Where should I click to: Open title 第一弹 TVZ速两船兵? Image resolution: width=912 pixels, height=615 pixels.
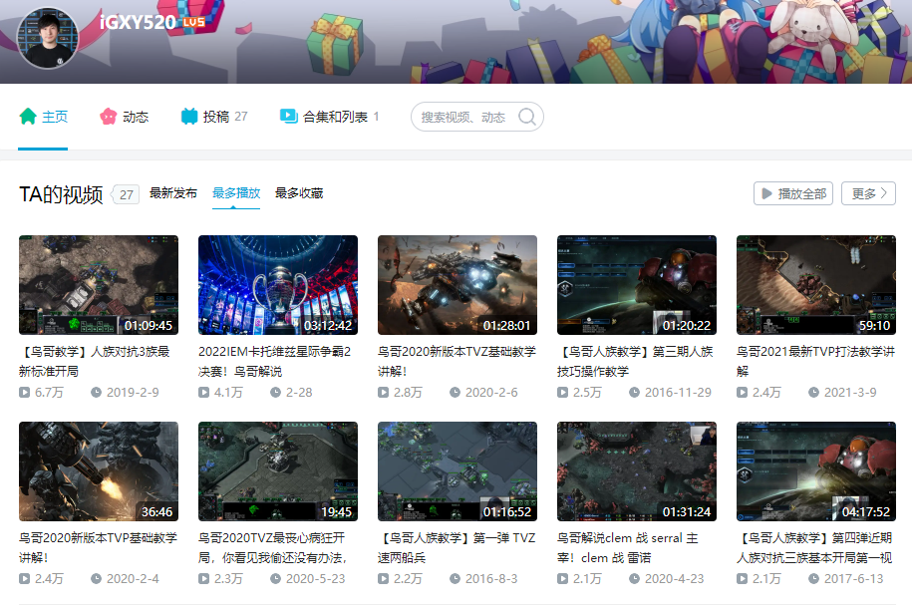(456, 547)
